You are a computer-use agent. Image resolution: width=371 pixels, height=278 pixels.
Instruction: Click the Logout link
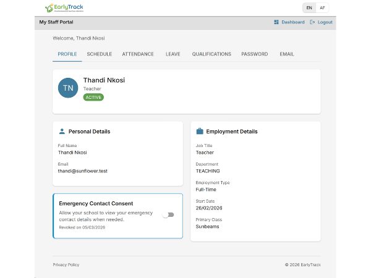tap(321, 22)
